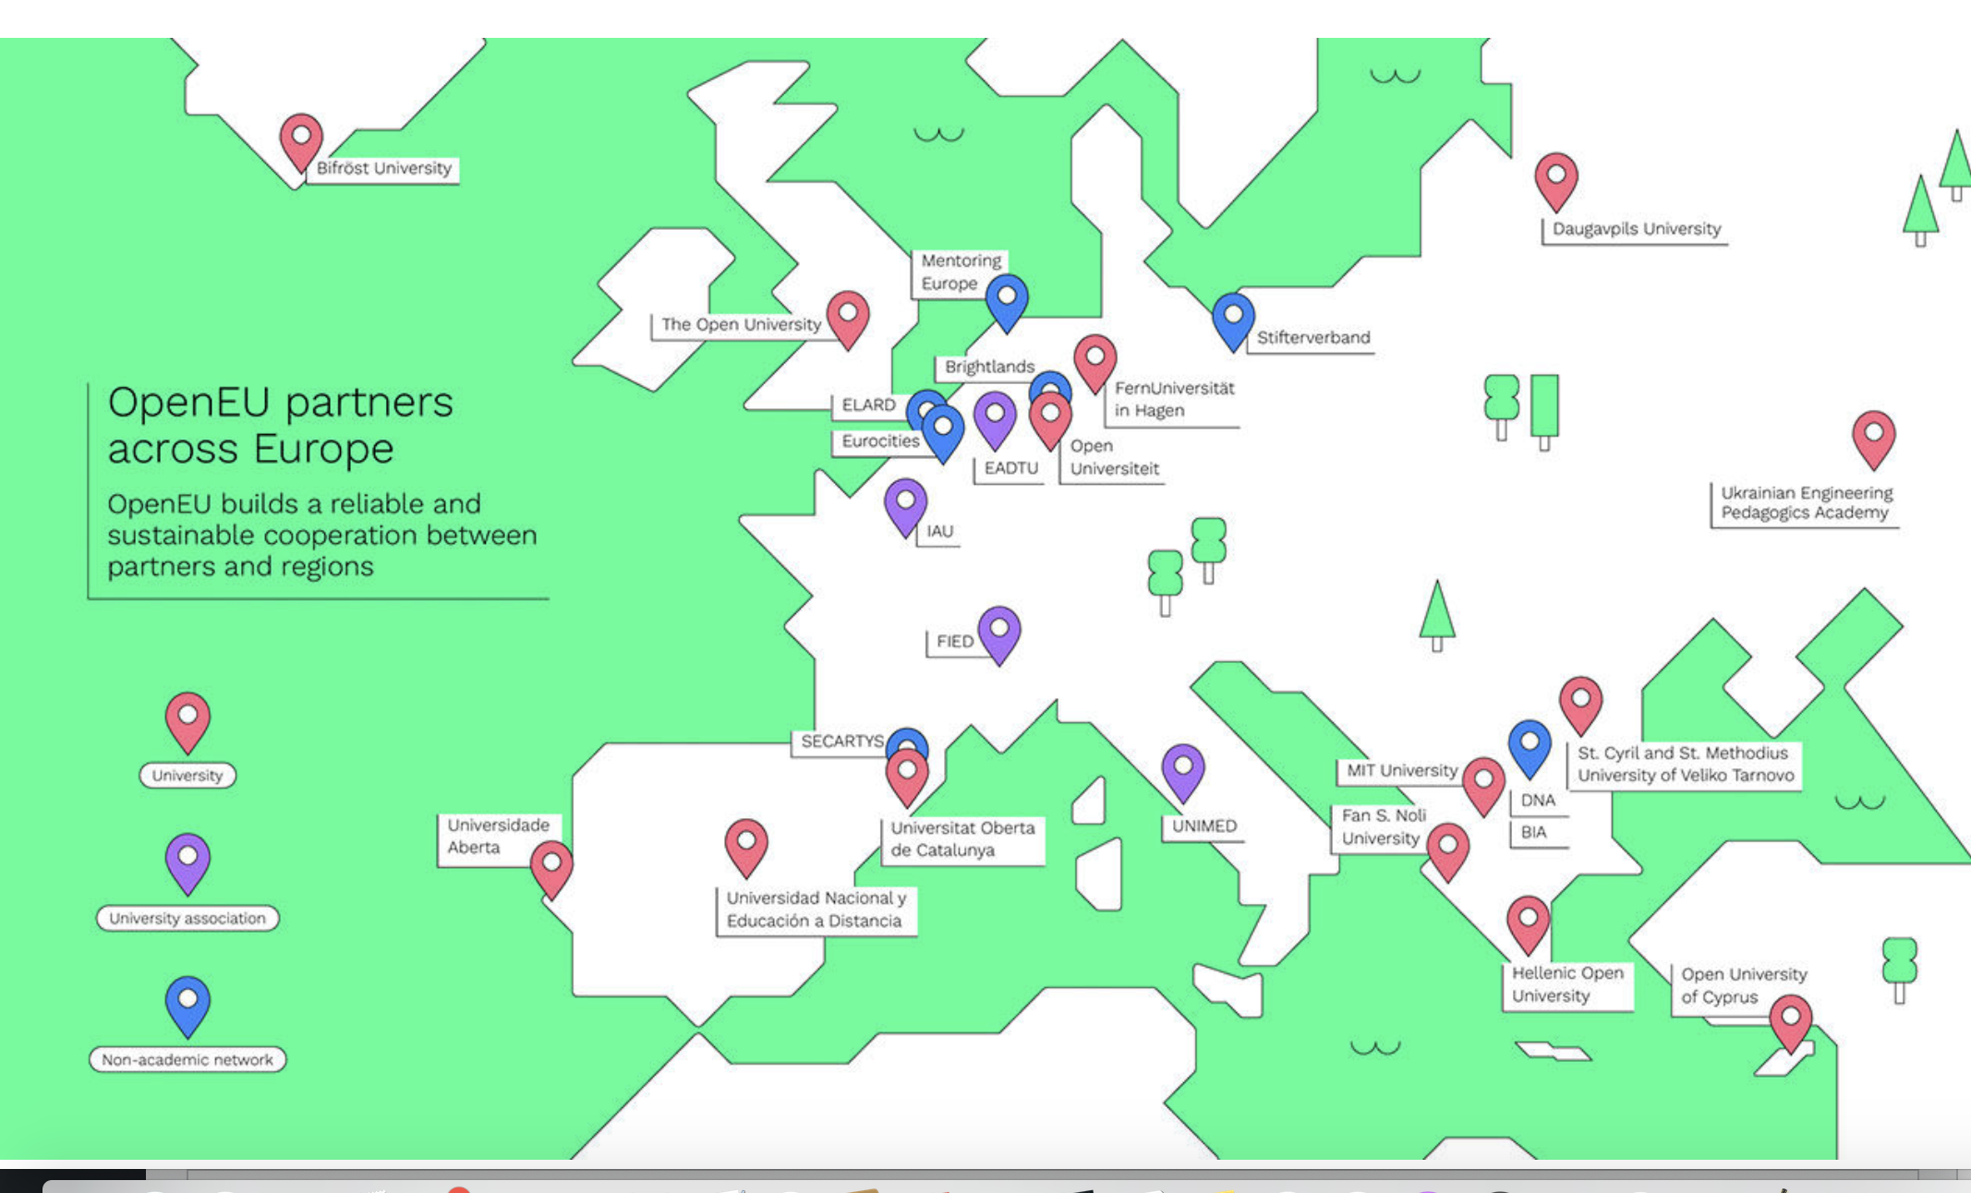
Task: Select the purple UNIMED map pin
Action: 1183,772
